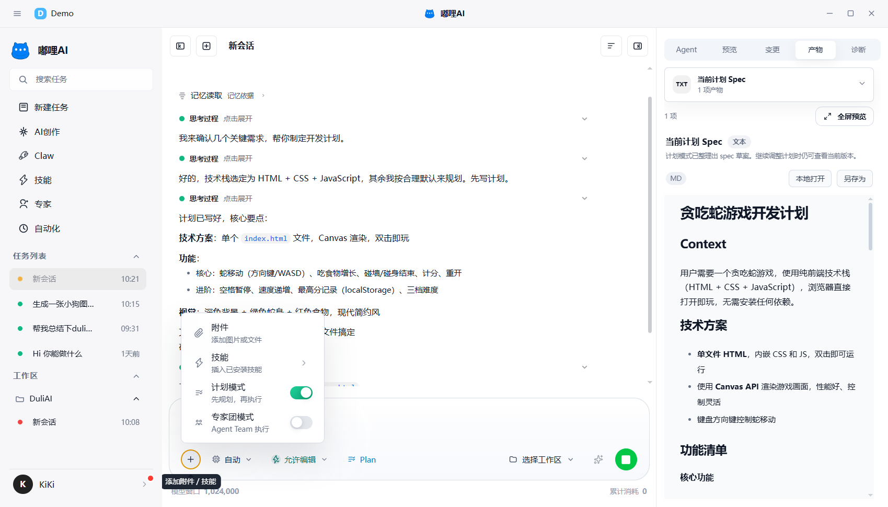The width and height of the screenshot is (888, 507).
Task: Collapse the 任务列表 section
Action: coord(136,256)
